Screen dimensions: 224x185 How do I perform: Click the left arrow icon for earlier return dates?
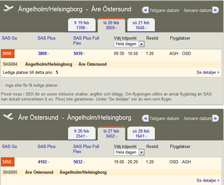coord(145,118)
